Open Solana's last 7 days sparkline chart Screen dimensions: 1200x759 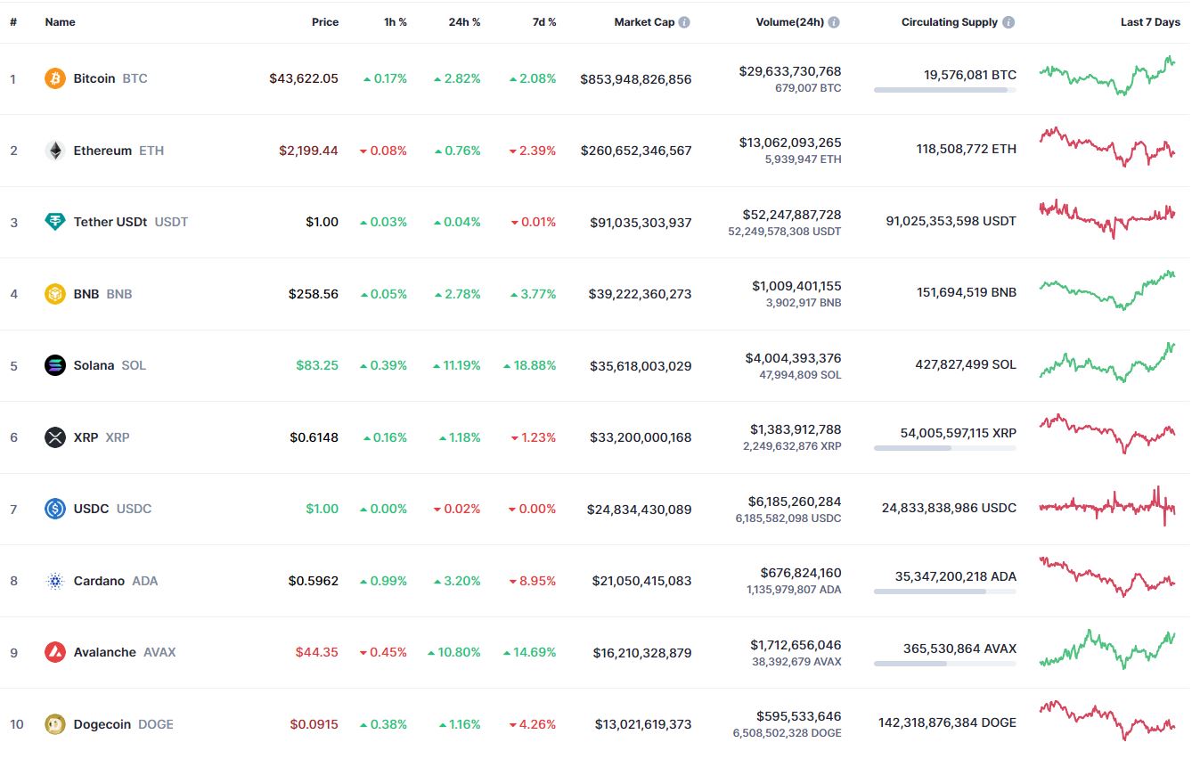coord(1107,363)
